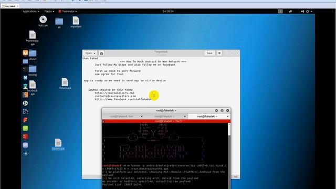Launch the red square icon in dock

25,136
